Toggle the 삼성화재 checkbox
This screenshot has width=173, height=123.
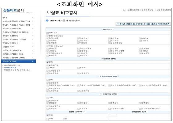[78, 41]
